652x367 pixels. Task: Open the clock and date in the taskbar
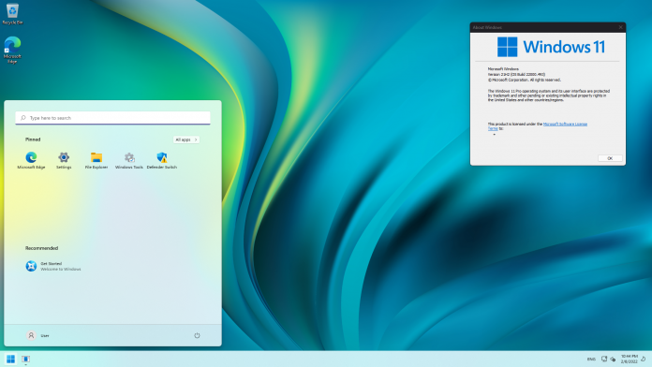coord(629,360)
